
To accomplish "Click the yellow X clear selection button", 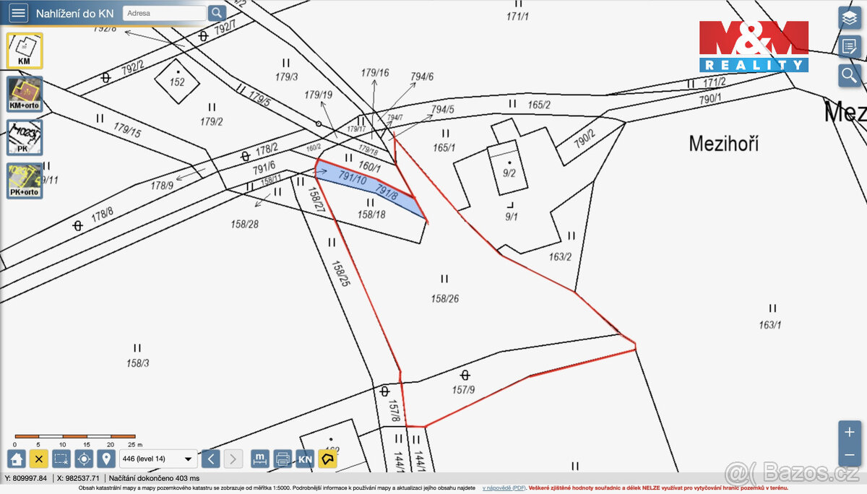I will click(39, 459).
